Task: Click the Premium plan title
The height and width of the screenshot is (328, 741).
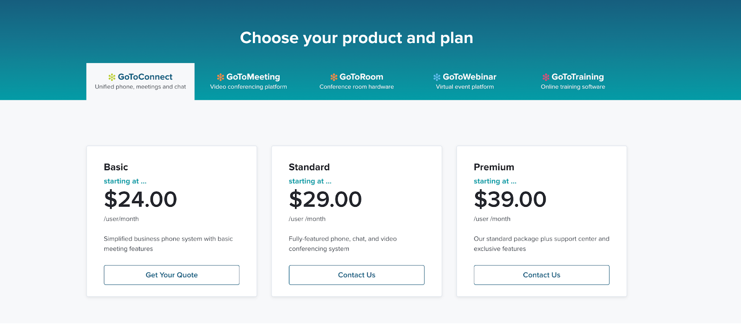Action: tap(494, 167)
